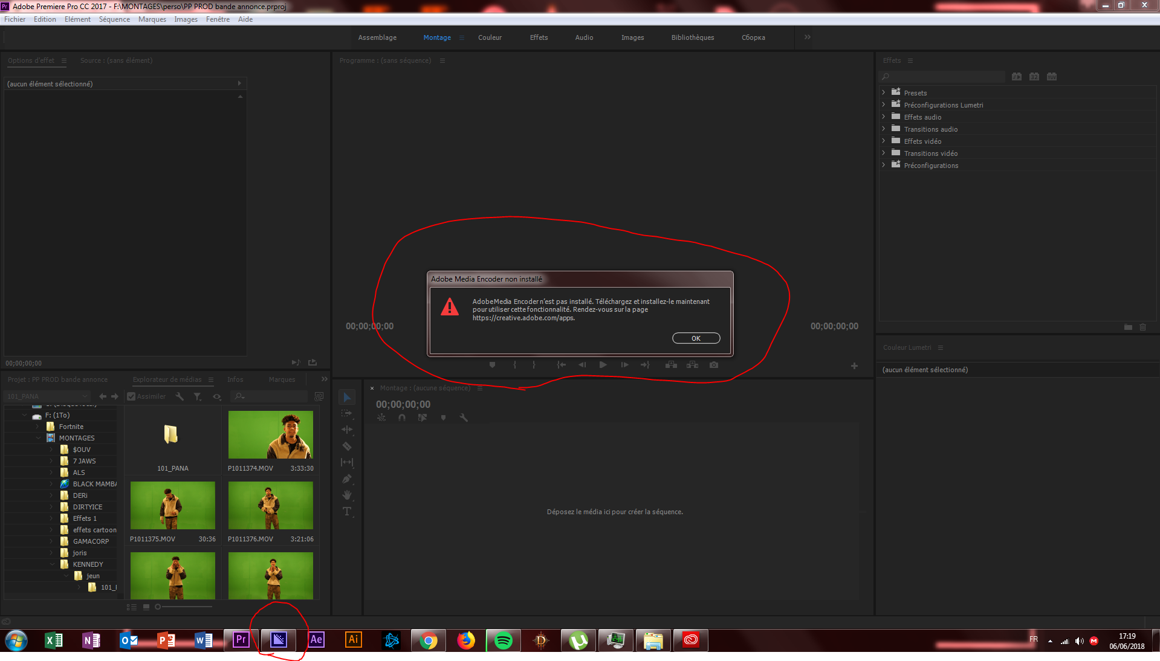Open the Infos panel tab
The image size is (1160, 661).
235,379
